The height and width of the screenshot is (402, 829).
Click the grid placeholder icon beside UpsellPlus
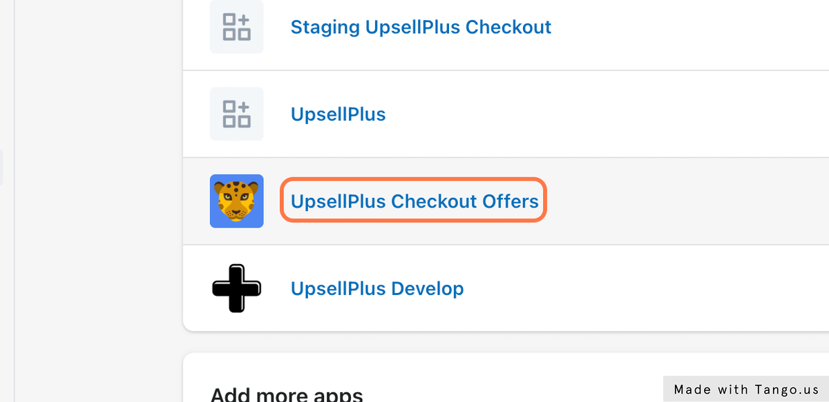pyautogui.click(x=236, y=114)
